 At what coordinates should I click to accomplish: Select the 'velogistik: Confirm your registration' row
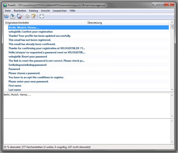[x=30, y=32]
